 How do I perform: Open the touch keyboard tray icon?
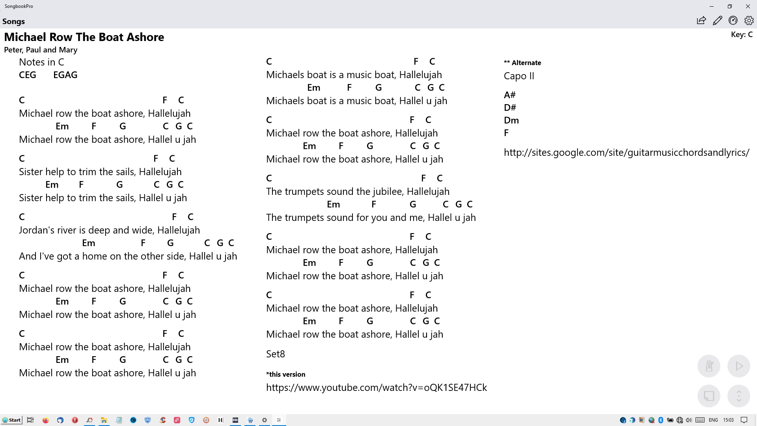coord(700,420)
